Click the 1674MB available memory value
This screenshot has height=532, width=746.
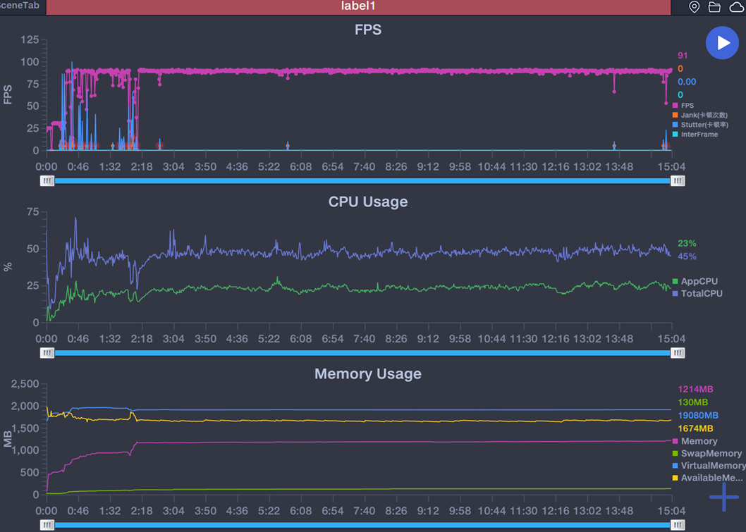[695, 428]
